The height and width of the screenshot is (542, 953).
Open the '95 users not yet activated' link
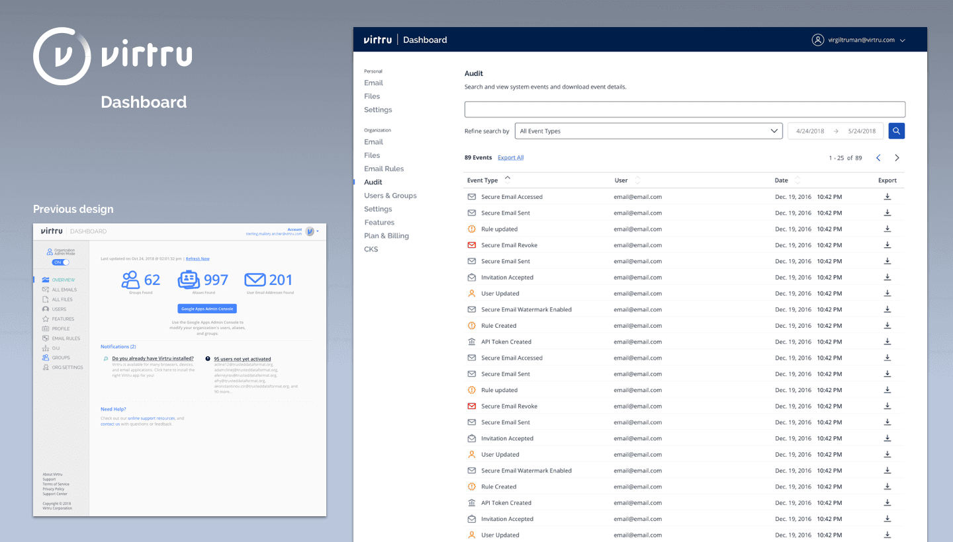point(242,359)
